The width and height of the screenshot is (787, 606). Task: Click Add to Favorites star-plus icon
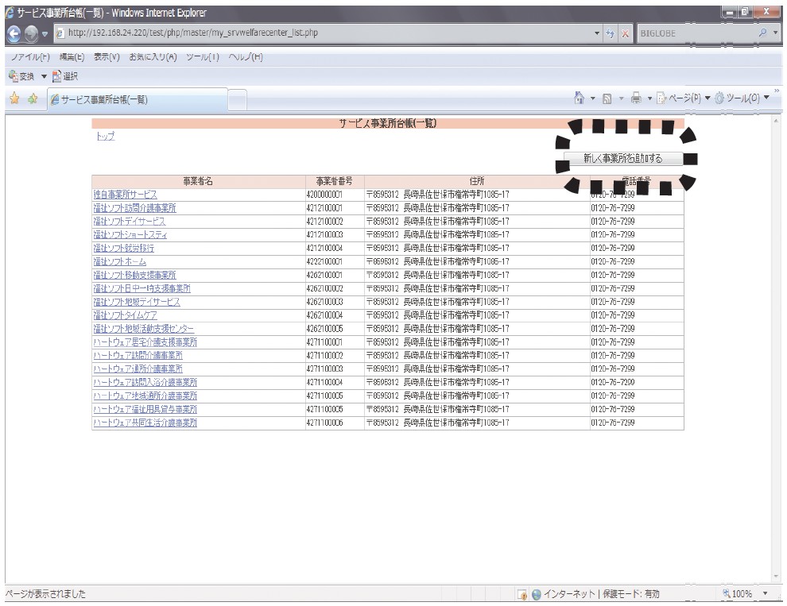coord(33,98)
